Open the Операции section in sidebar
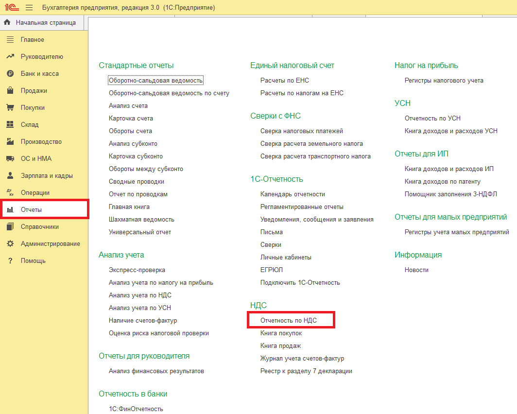Screen dimensions: 517x414 tap(35, 193)
